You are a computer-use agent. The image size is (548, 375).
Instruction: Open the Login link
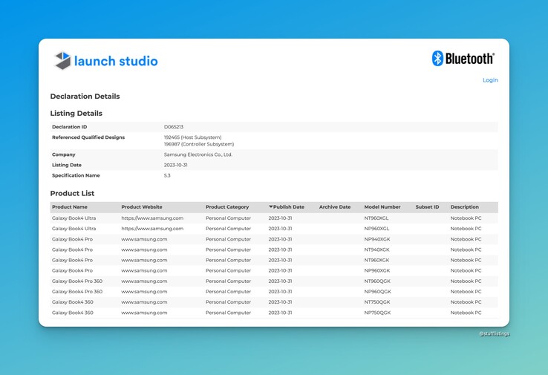pyautogui.click(x=490, y=80)
